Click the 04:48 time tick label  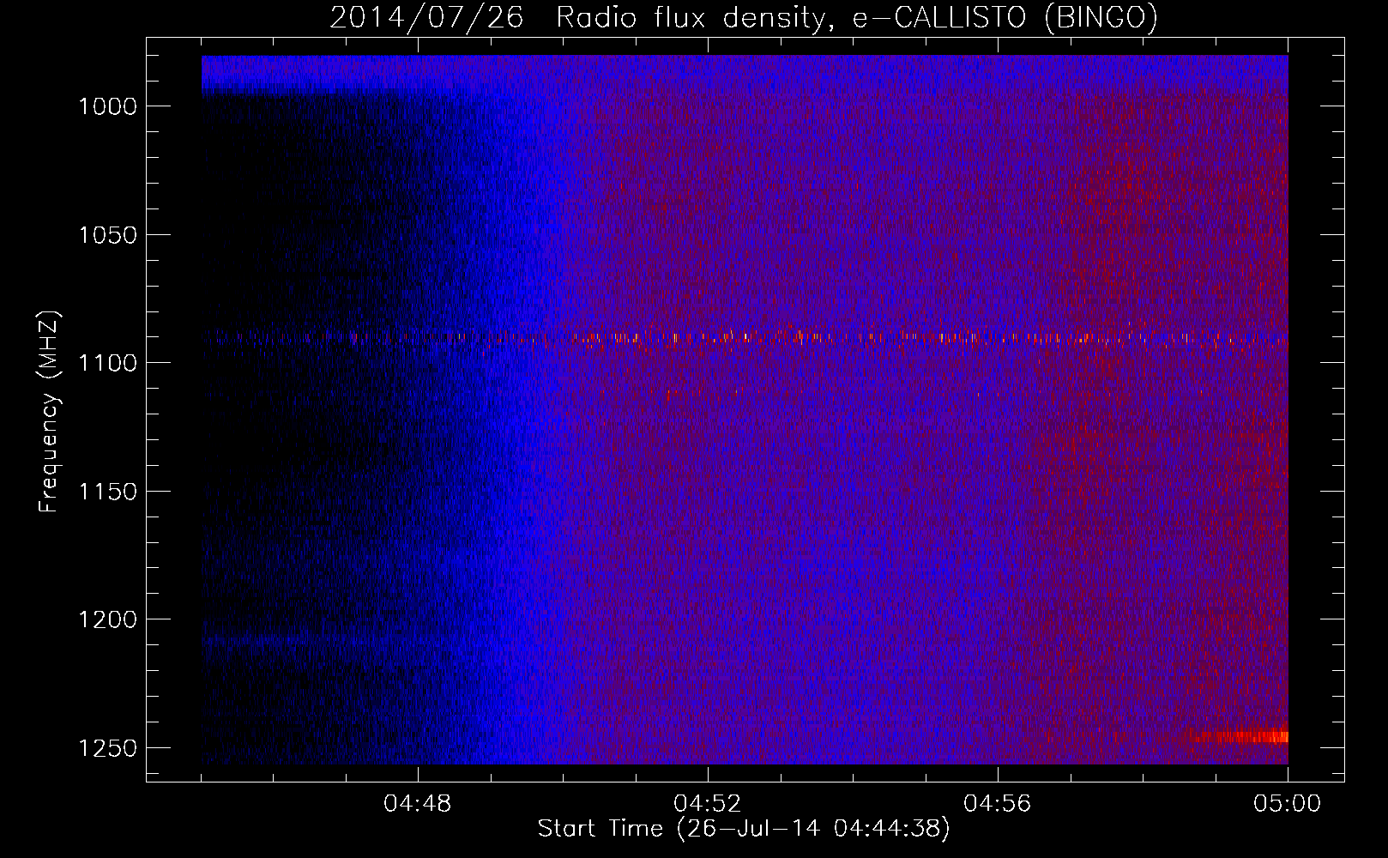(x=418, y=804)
